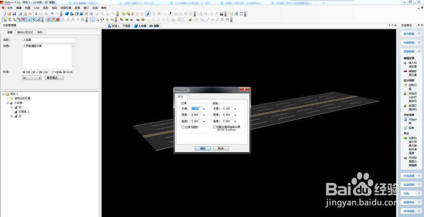This screenshot has width=424, height=217.
Task: Click the 取消 button in KINGSUN dialog
Action: (221, 148)
